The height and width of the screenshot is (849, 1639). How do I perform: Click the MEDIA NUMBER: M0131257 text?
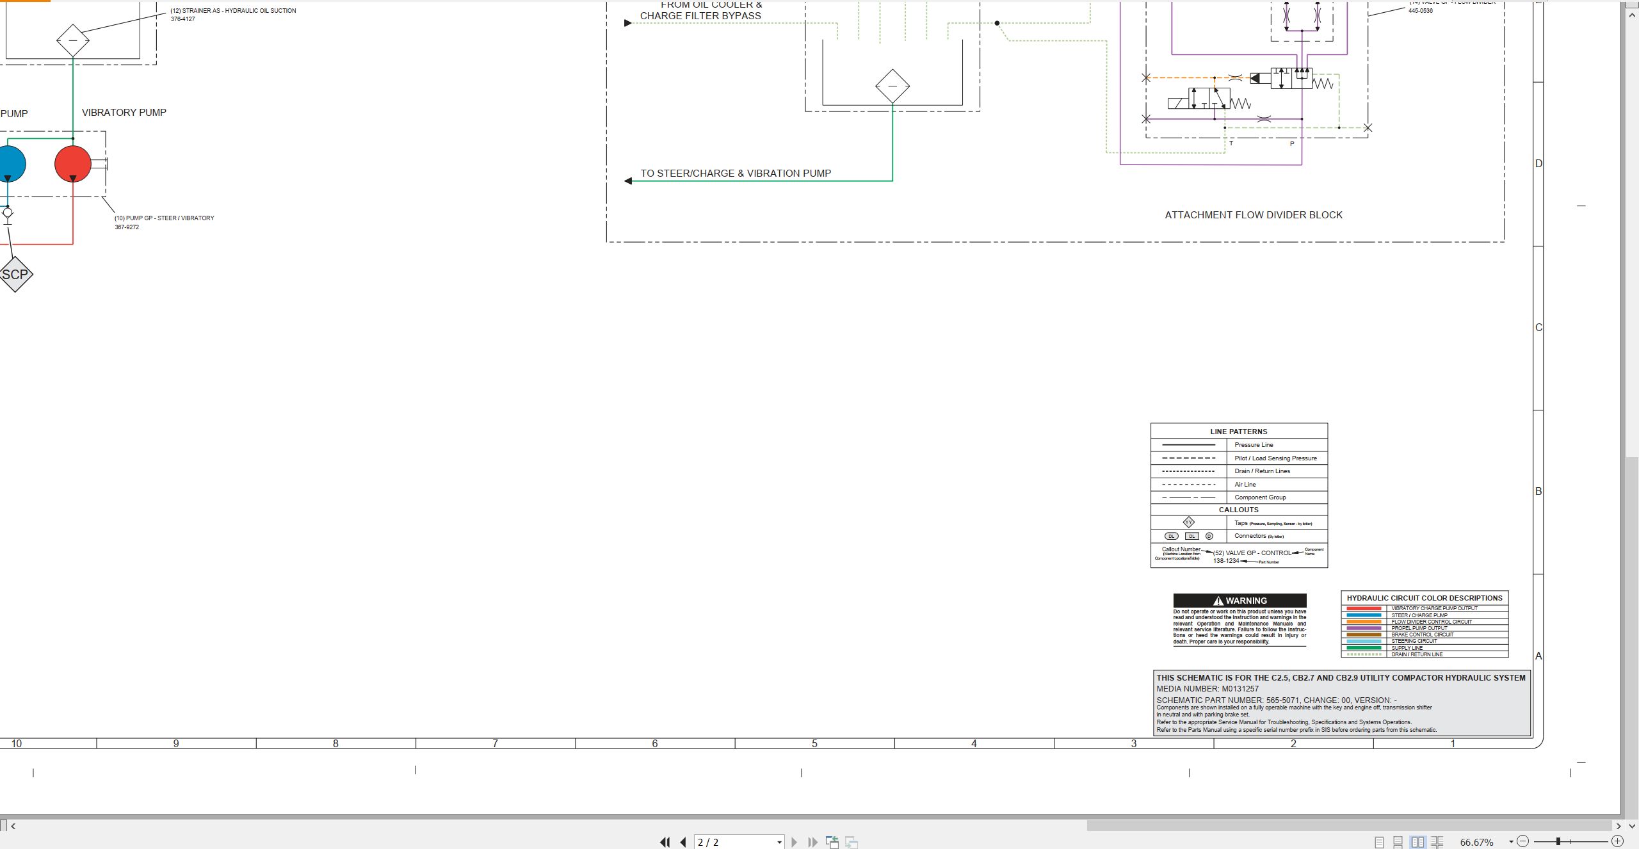point(1207,689)
